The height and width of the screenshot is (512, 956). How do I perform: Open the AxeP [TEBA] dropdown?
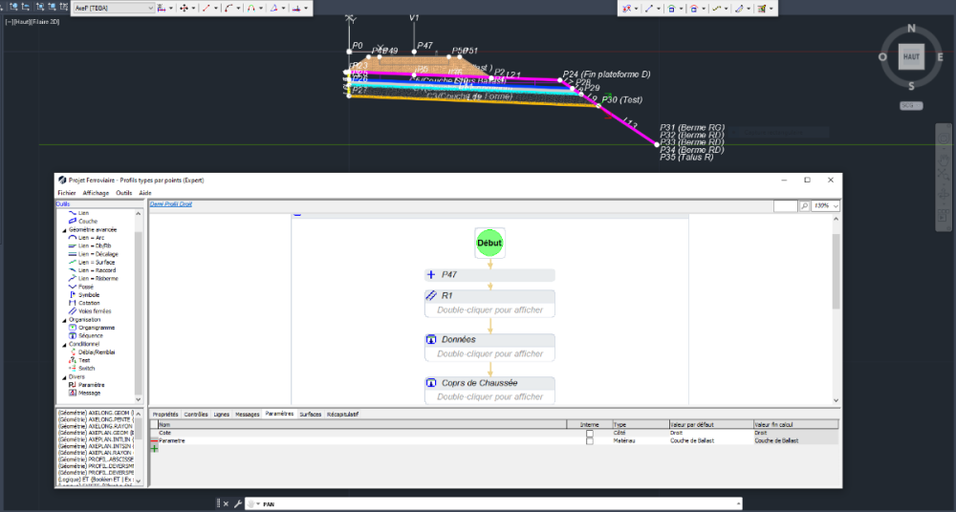coord(114,9)
